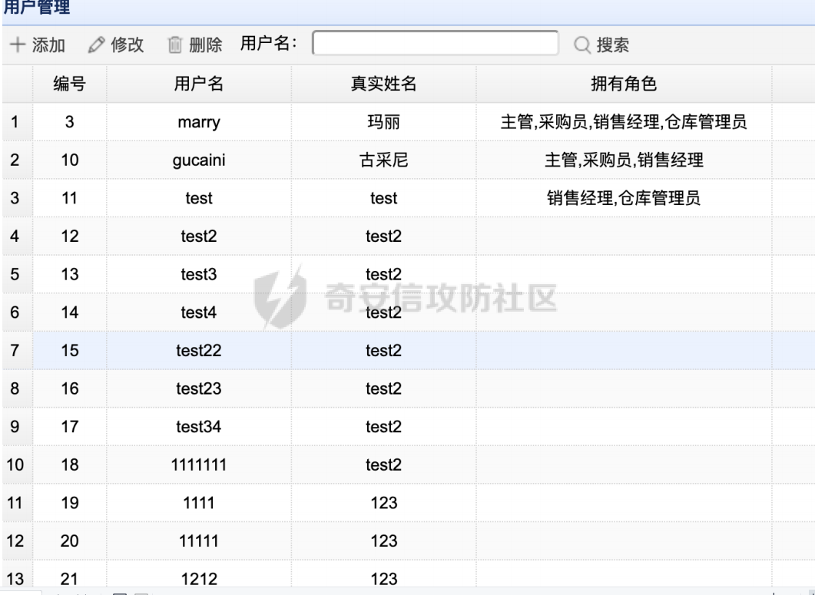Click the 搜索 button label
815x595 pixels.
tap(613, 45)
